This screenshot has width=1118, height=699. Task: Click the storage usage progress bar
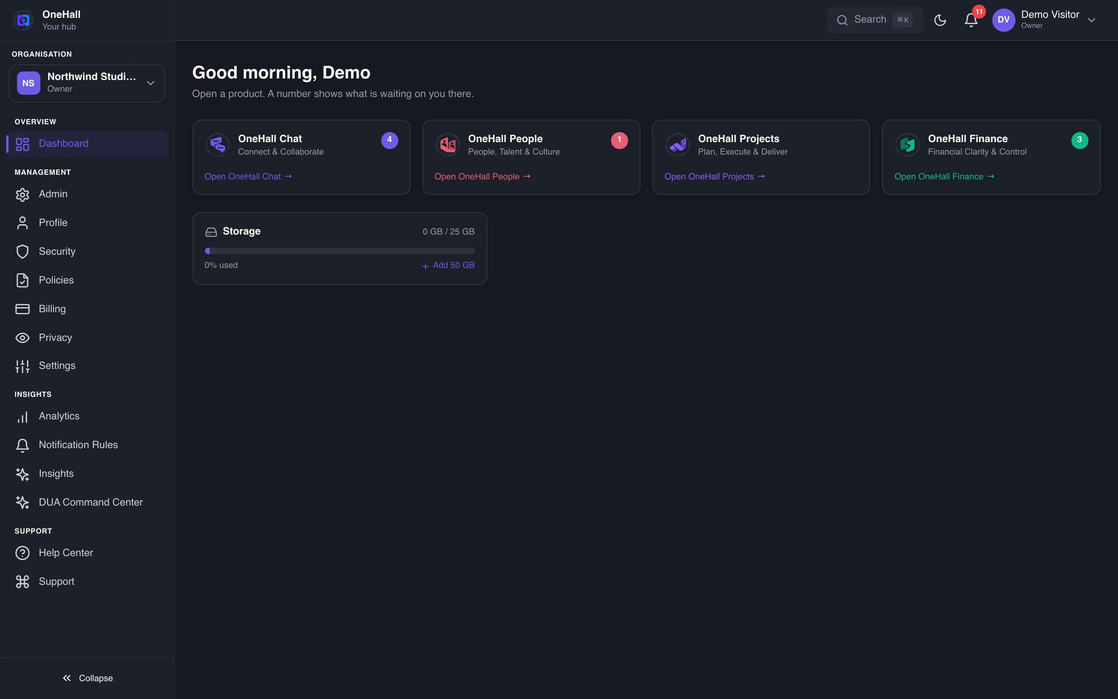340,251
